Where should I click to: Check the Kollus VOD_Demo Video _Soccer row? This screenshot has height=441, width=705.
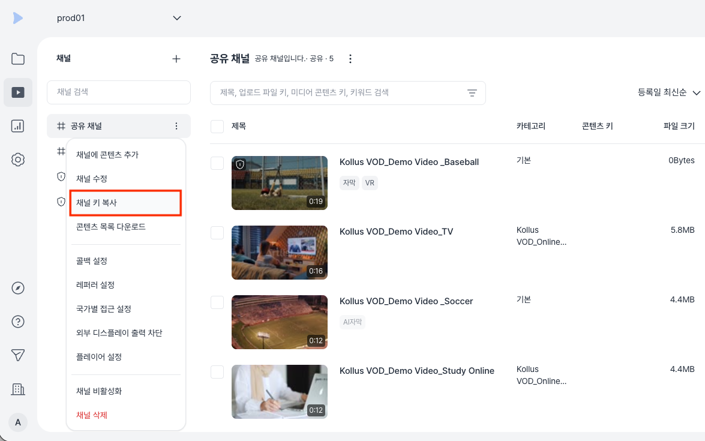(217, 302)
